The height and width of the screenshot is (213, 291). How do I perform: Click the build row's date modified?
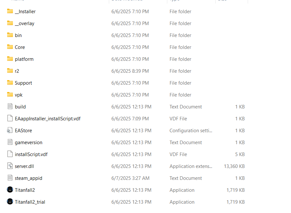pyautogui.click(x=131, y=107)
